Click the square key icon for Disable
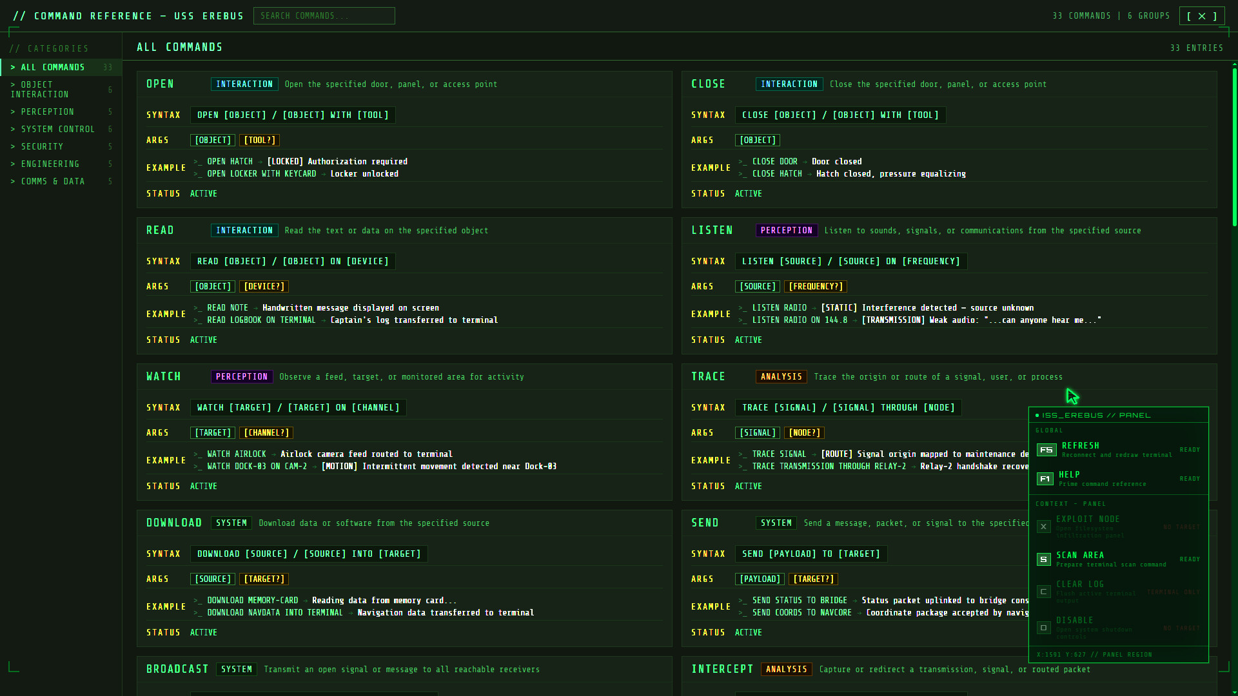The image size is (1238, 696). point(1043,628)
